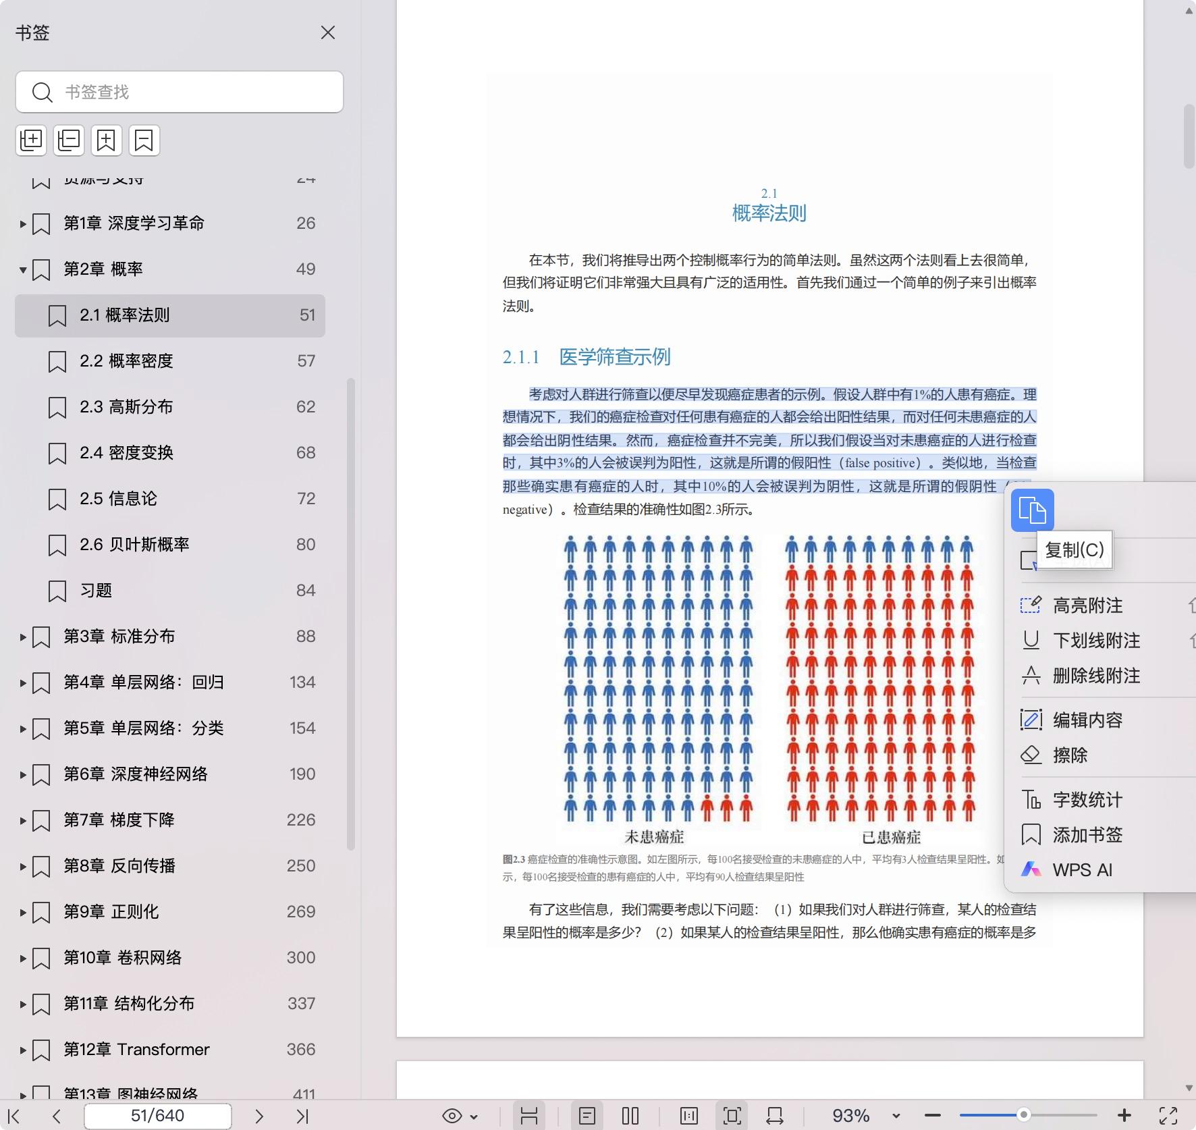Screen dimensions: 1196x1130
Task: Toggle continuous scrolling mode
Action: 529,1116
